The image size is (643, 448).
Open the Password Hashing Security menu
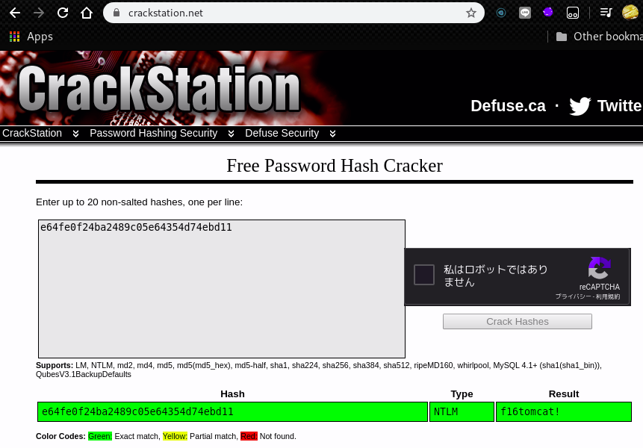click(153, 133)
